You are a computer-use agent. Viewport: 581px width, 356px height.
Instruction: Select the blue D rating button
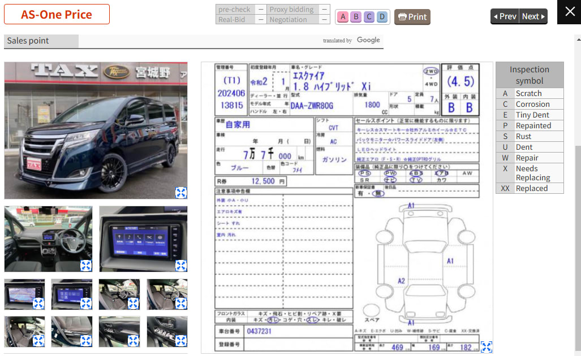coord(382,16)
